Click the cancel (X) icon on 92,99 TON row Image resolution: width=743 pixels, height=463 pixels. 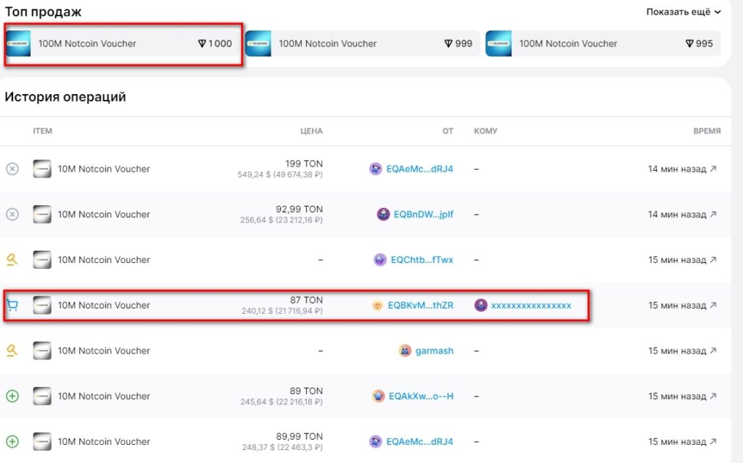click(x=12, y=214)
